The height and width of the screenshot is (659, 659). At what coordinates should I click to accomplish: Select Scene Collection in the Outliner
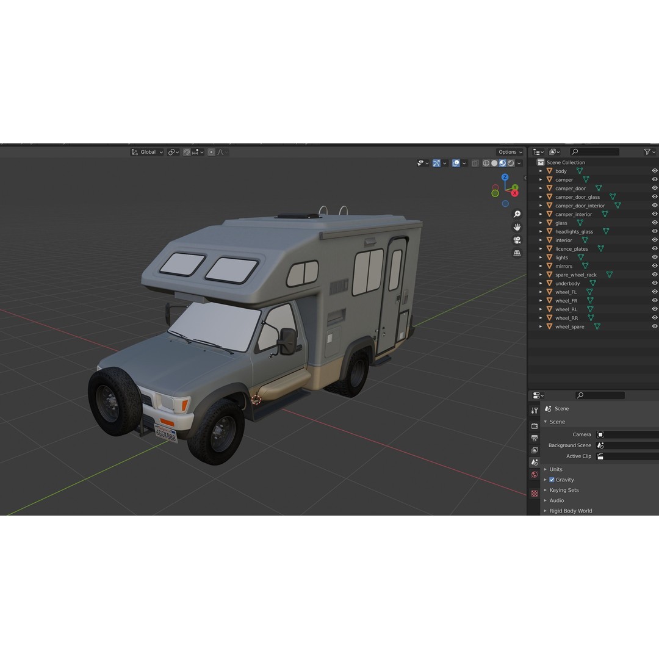(x=566, y=162)
